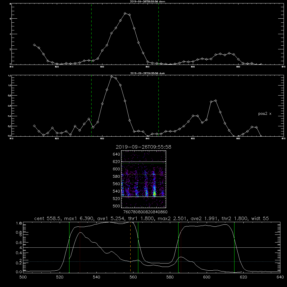Click left green dashed line in dusk plot
The width and height of the screenshot is (287, 287).
pos(91,106)
